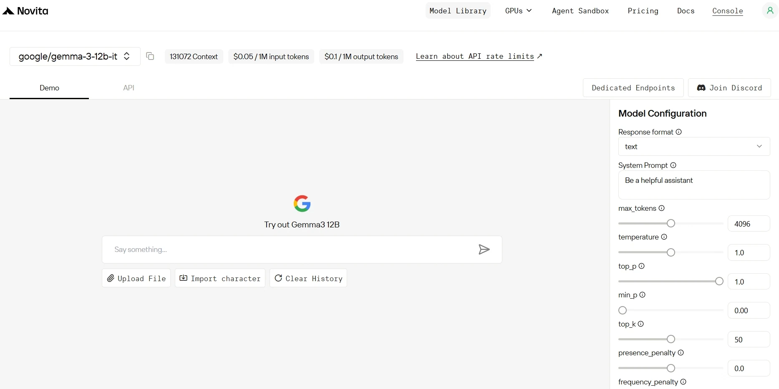Click the max_tokens value field 4096
The height and width of the screenshot is (389, 779).
click(749, 224)
